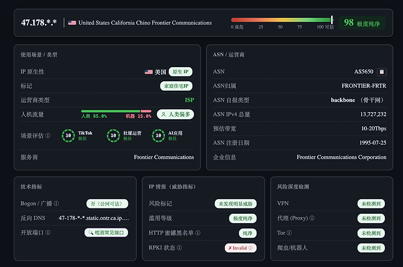403x267 pixels.
Task: Click info icon beside HTTP 蜜罐黑名单
Action: [197, 233]
